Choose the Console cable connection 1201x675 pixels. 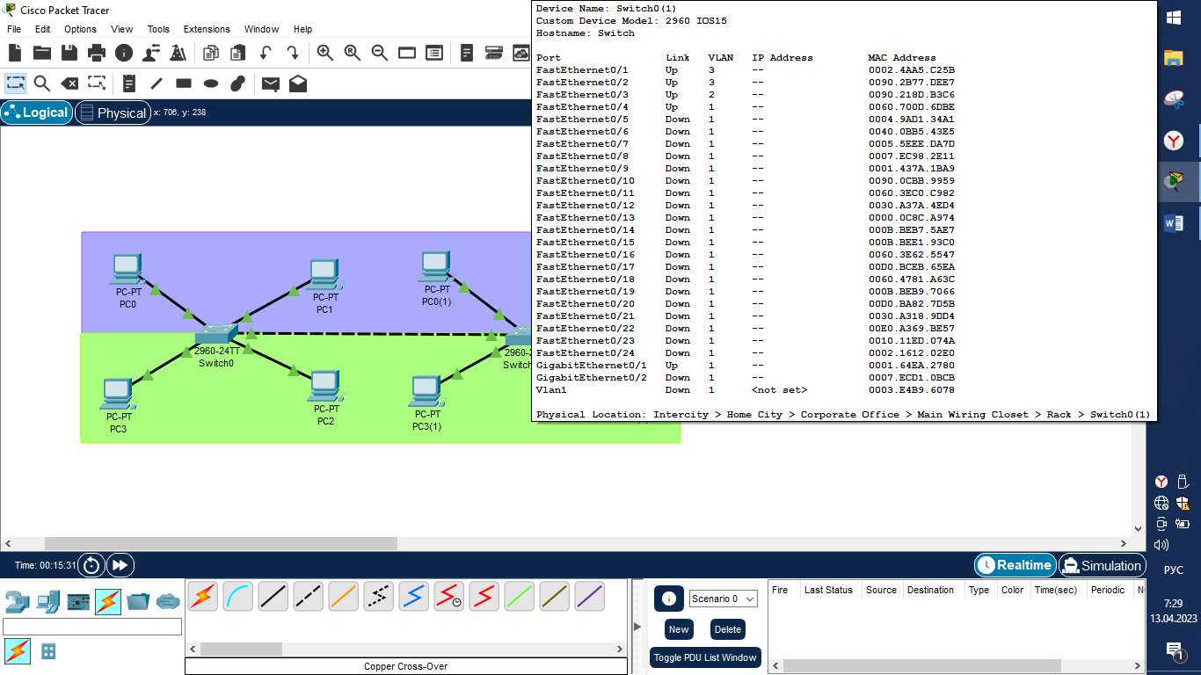tap(237, 597)
